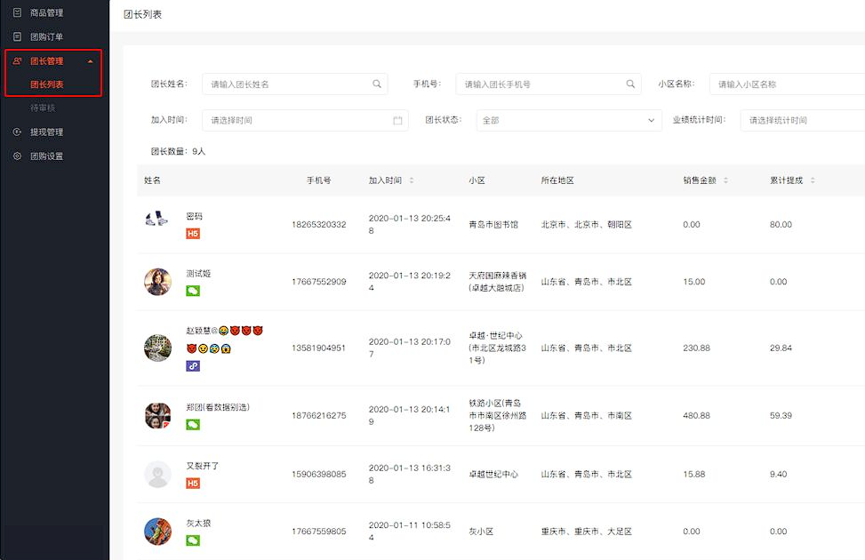Click 重庆市、重庆市、大足区 region cell
865x560 pixels.
[587, 532]
